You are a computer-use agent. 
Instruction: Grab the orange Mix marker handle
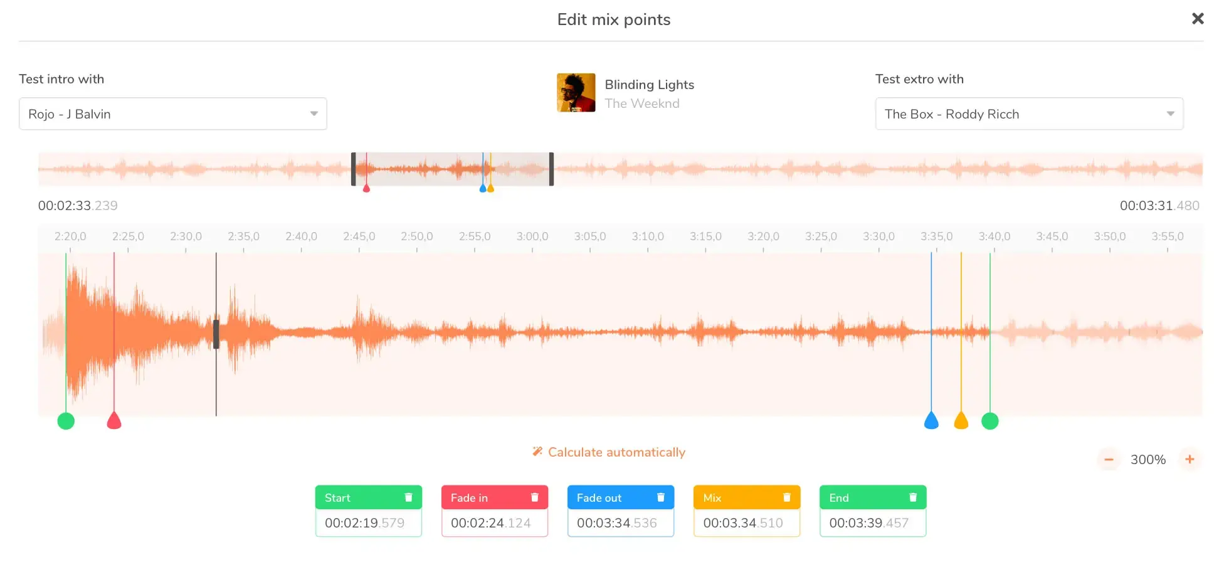point(961,421)
